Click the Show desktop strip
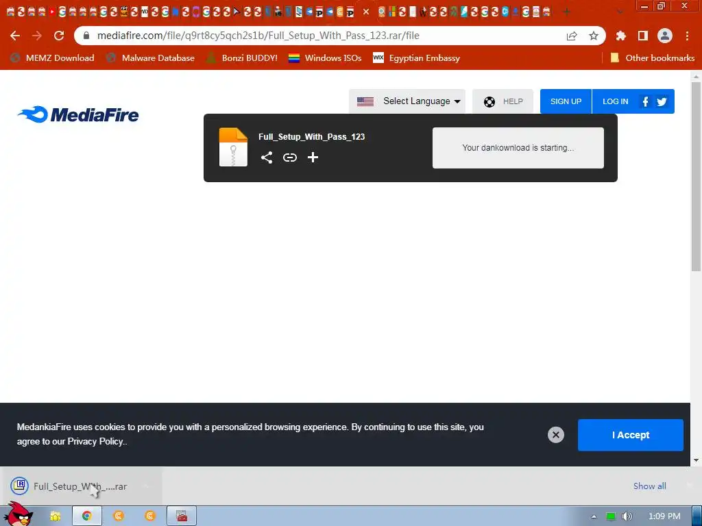The height and width of the screenshot is (526, 702). [697, 516]
